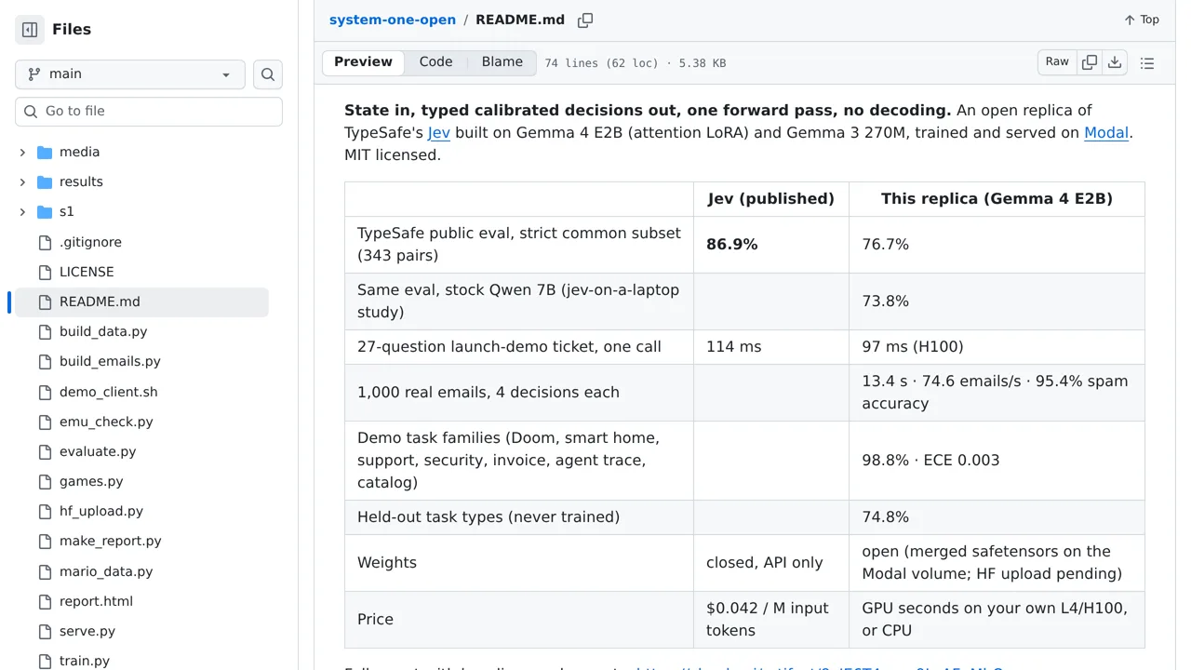Open make_report.py file

tap(111, 541)
